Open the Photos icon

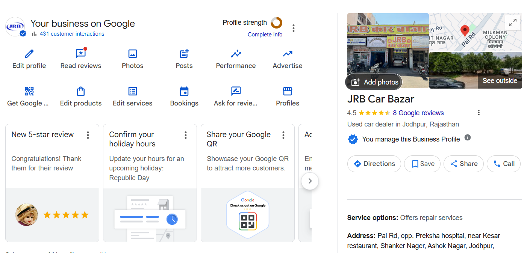133,54
